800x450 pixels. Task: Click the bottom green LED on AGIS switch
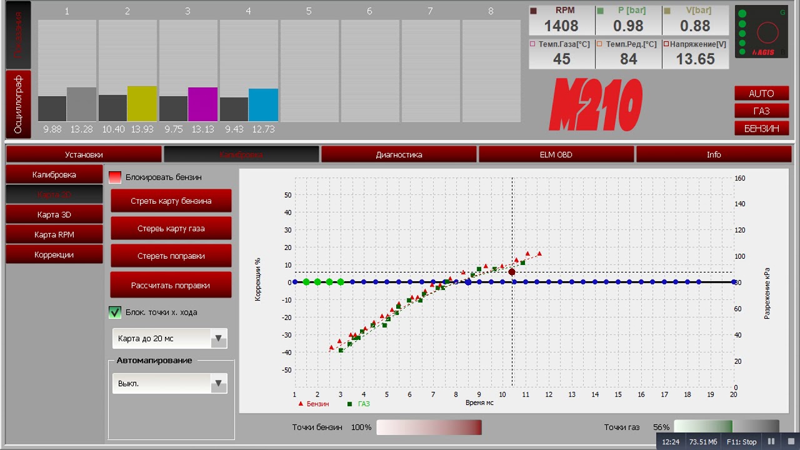pyautogui.click(x=742, y=52)
